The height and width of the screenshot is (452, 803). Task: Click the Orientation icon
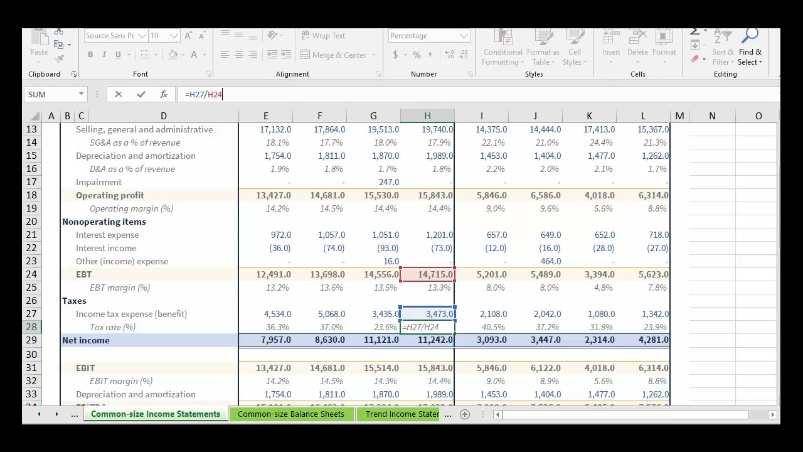click(274, 36)
